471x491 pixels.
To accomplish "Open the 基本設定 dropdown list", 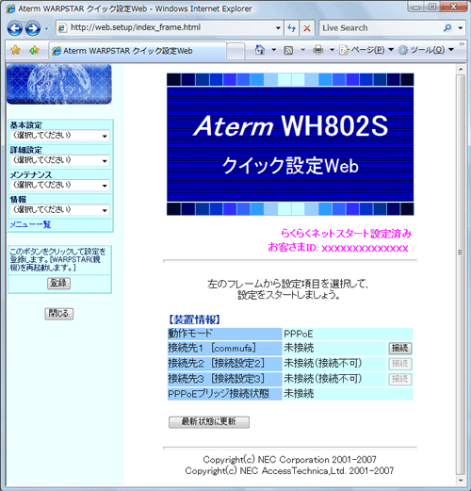I will tap(60, 136).
